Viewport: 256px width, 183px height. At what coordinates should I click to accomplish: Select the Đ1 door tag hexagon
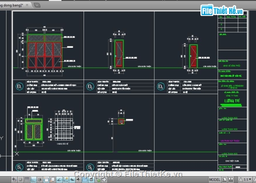20,87
